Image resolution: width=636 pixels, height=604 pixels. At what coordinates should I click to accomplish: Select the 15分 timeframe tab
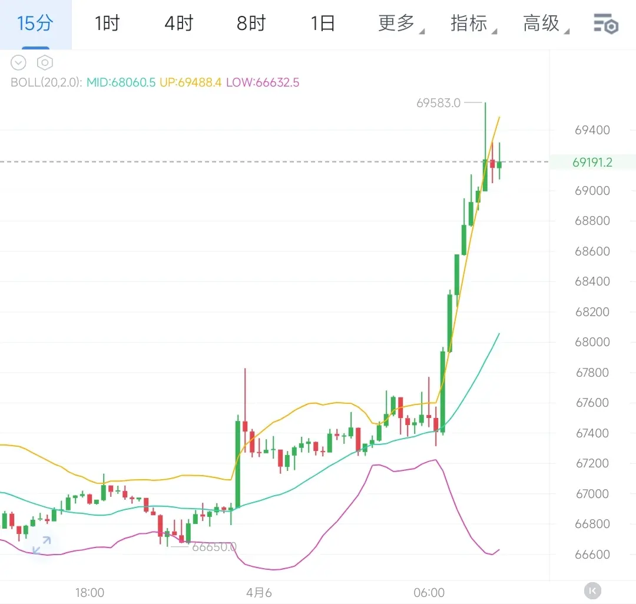click(35, 24)
